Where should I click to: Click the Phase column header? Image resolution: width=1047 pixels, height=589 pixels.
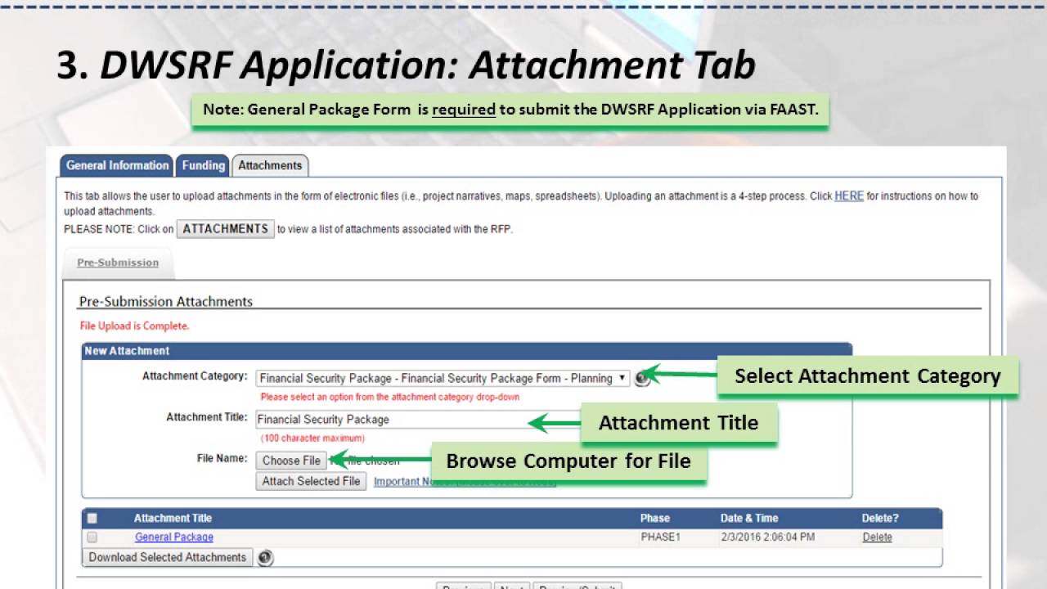click(x=655, y=518)
